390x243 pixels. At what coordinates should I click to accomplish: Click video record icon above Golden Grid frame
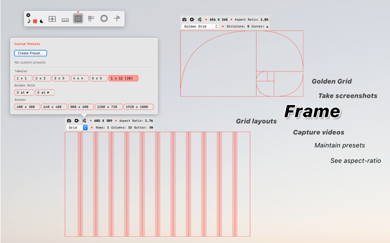pos(192,19)
